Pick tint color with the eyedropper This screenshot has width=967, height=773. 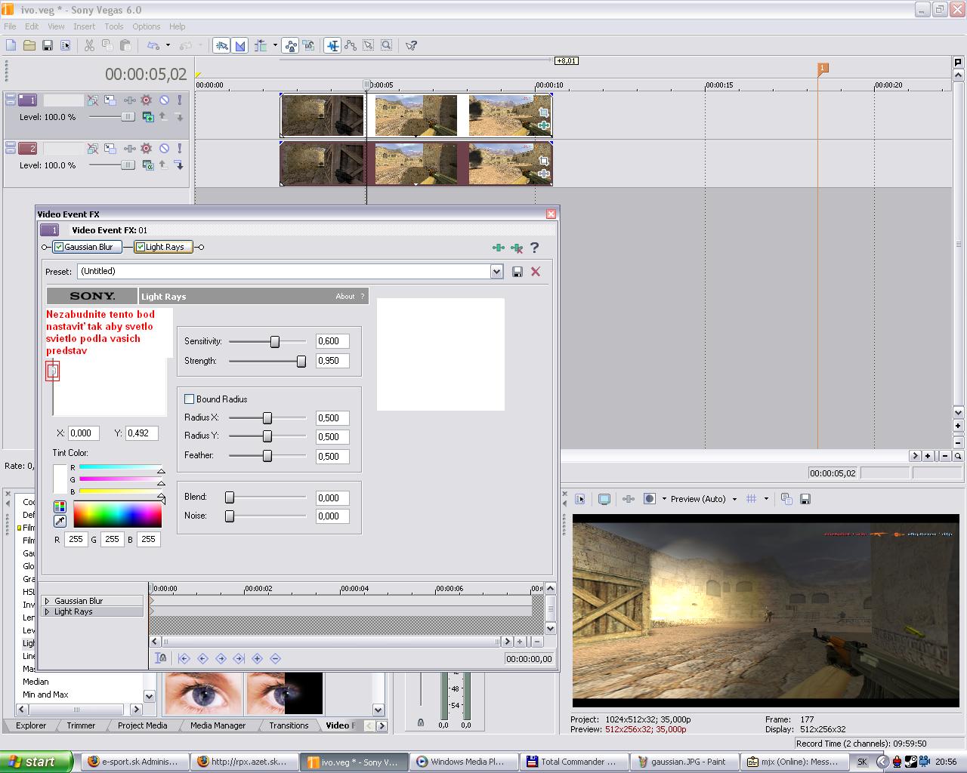coord(60,521)
